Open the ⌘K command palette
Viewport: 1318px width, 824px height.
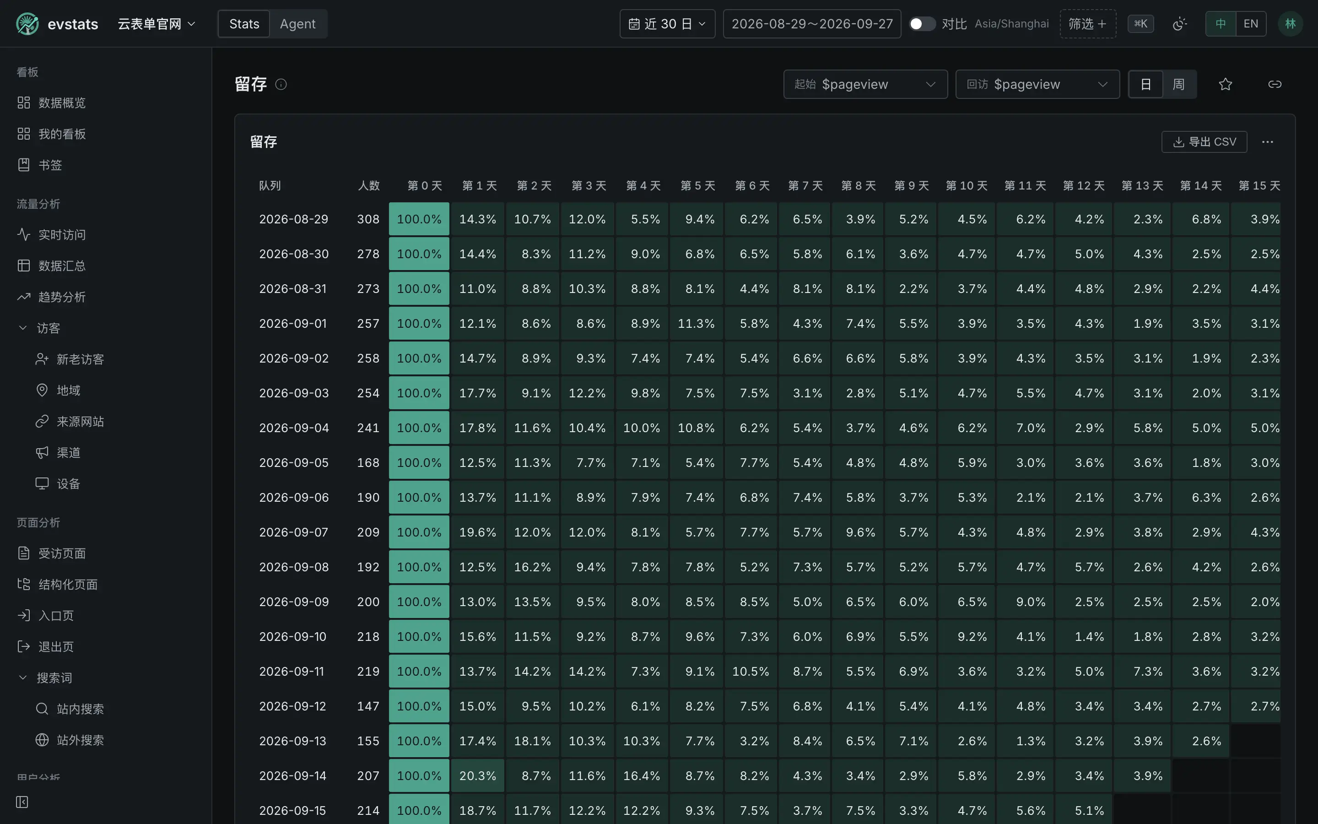pyautogui.click(x=1140, y=24)
